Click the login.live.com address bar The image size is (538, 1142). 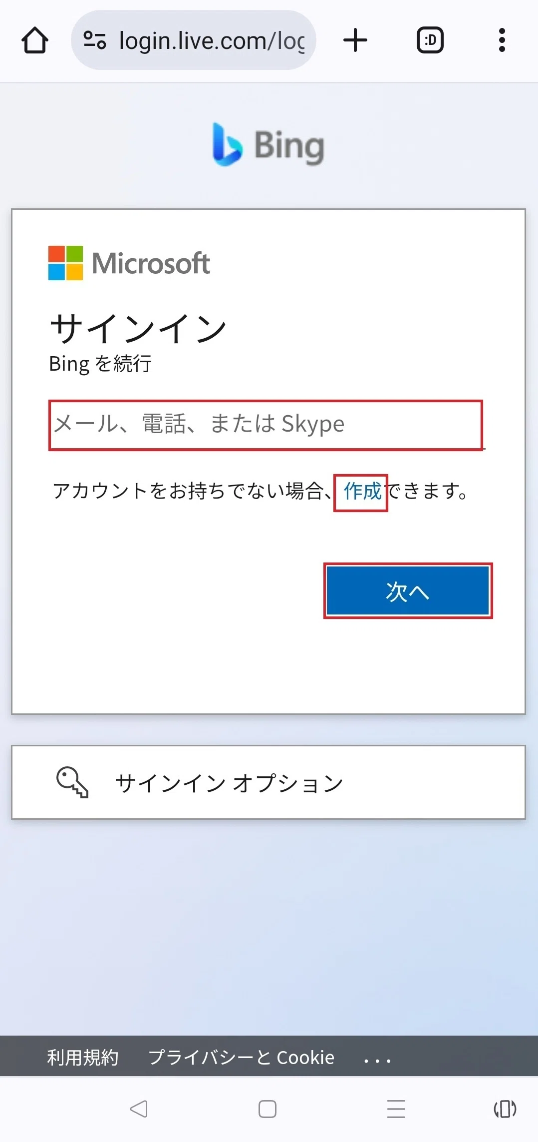[194, 40]
